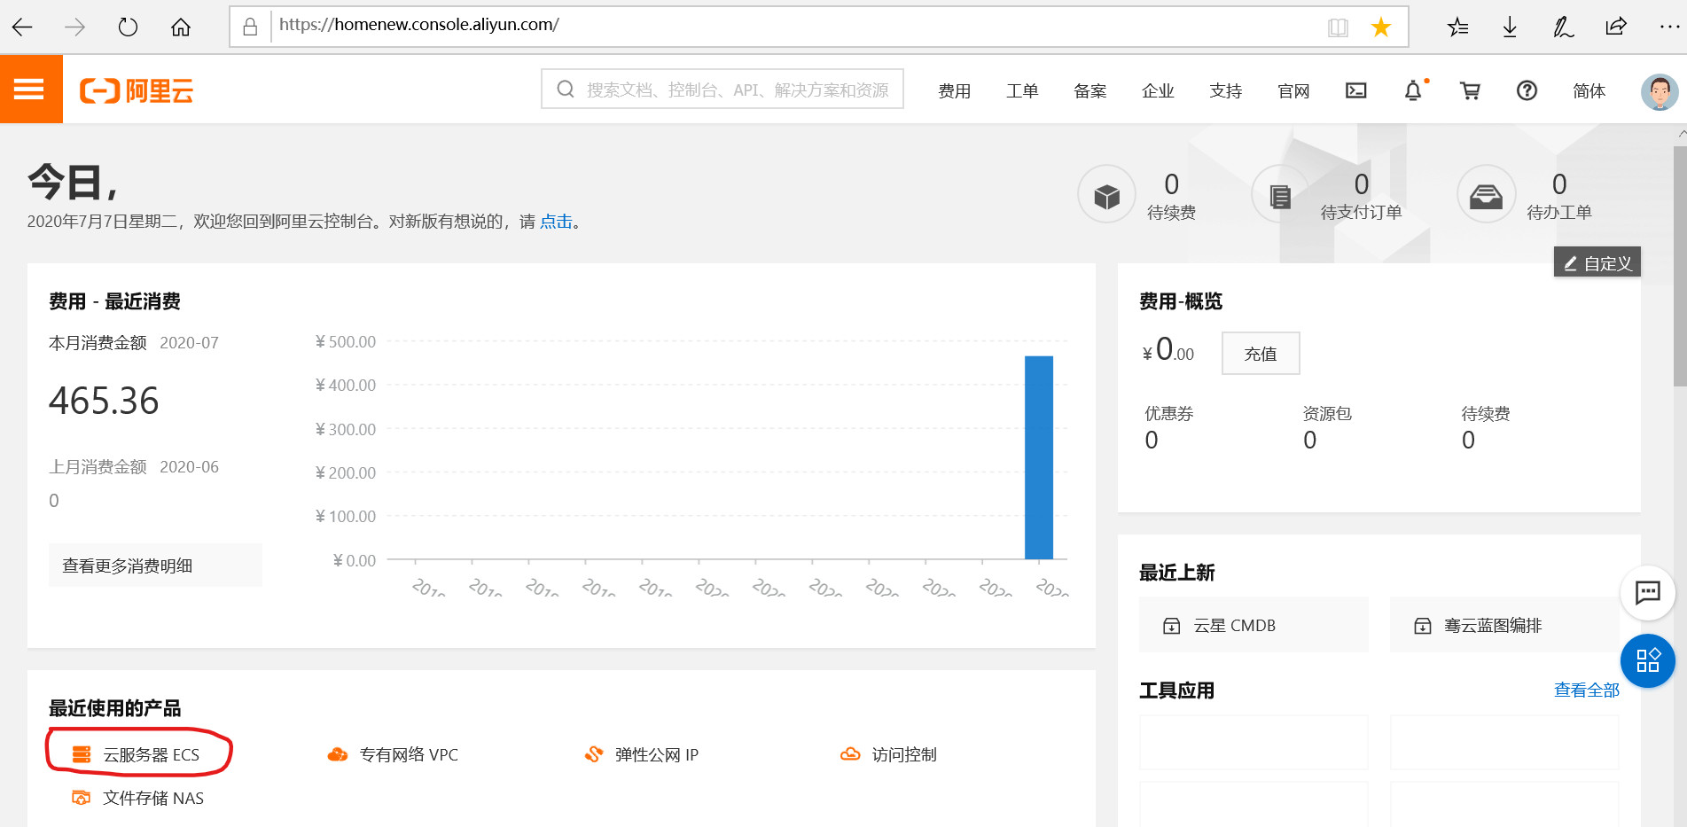Click the 待办工单 label
1687x827 pixels.
[x=1558, y=213]
